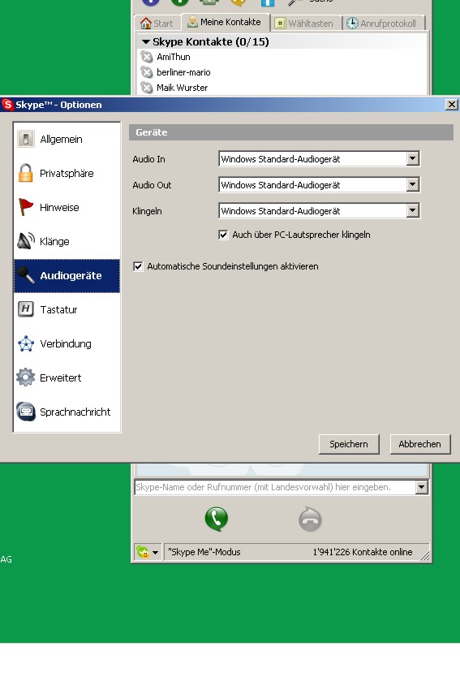
Task: Click the Geräte section header
Action: point(290,132)
